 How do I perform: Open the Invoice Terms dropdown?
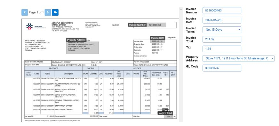(222, 30)
